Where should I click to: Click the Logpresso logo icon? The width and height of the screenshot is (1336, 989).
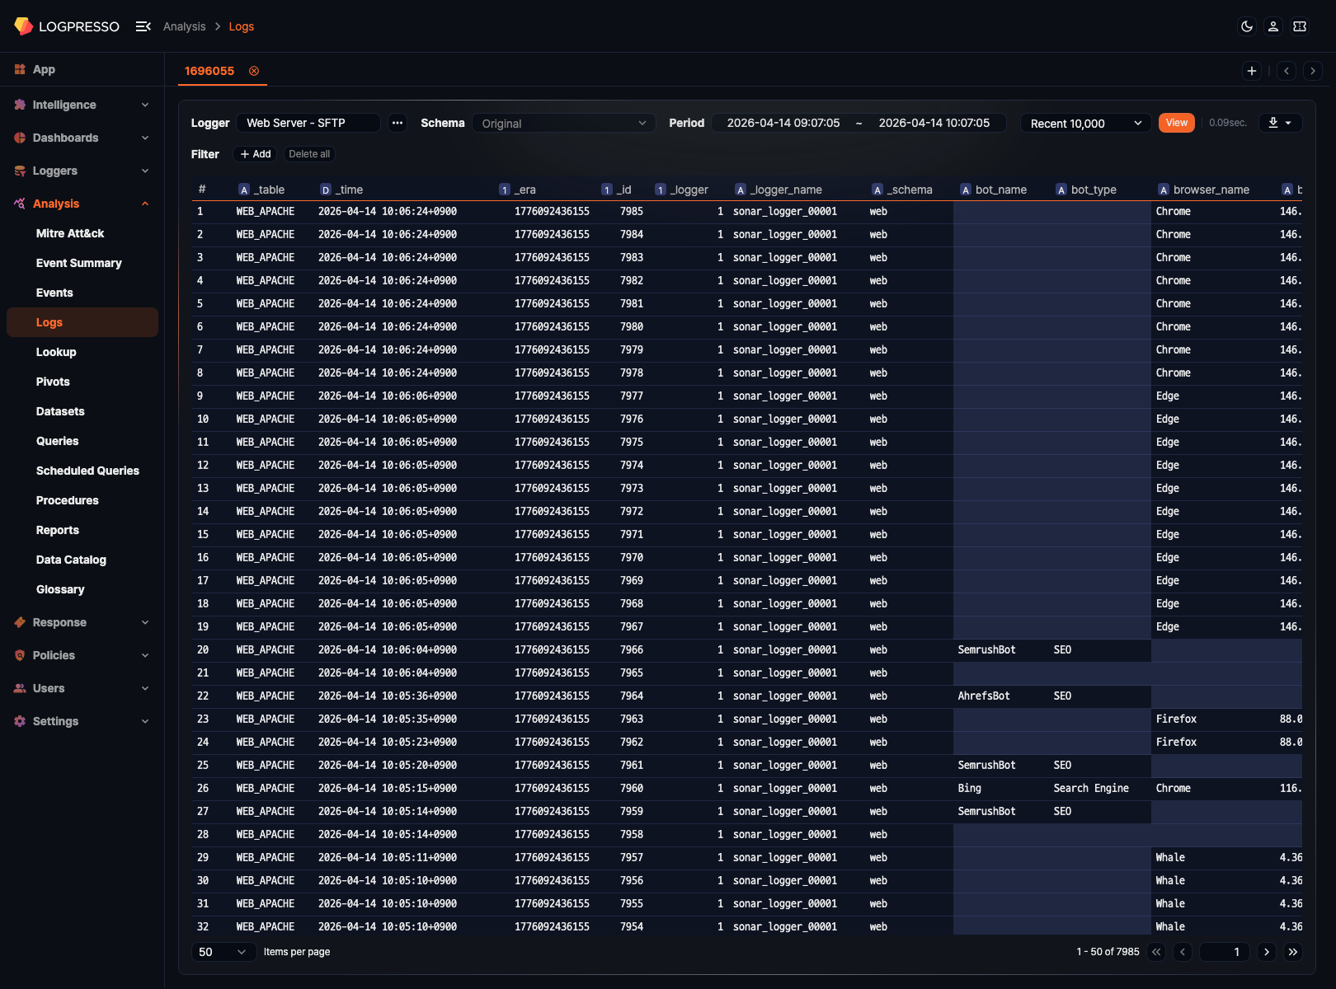23,26
